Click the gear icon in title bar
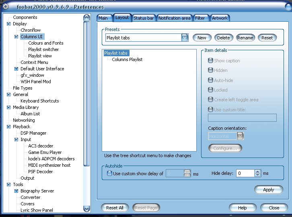The image size is (292, 217). (x=6, y=7)
